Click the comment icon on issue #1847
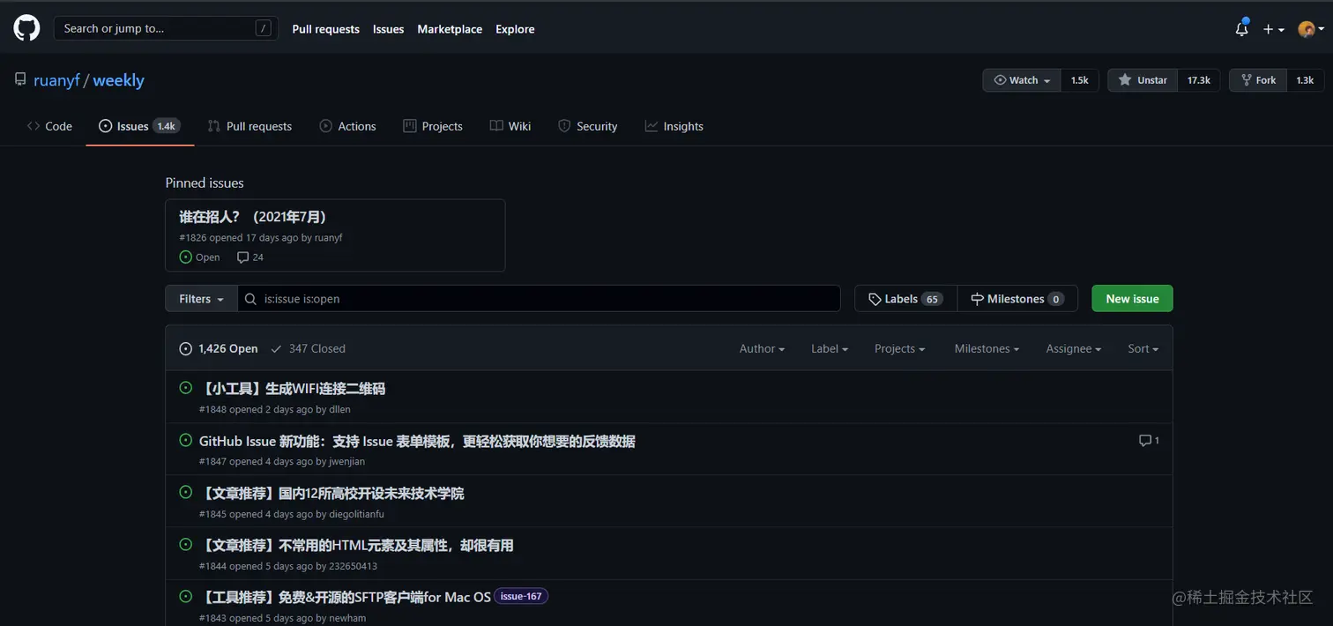This screenshot has width=1333, height=626. click(x=1144, y=440)
